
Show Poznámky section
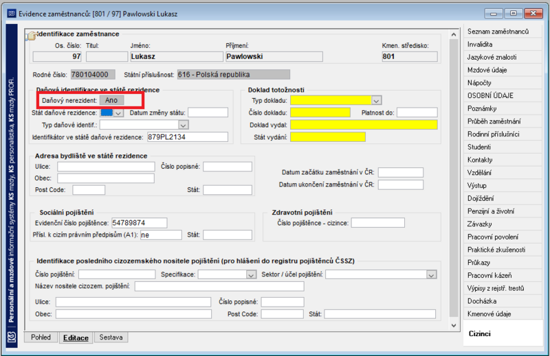[x=503, y=108]
